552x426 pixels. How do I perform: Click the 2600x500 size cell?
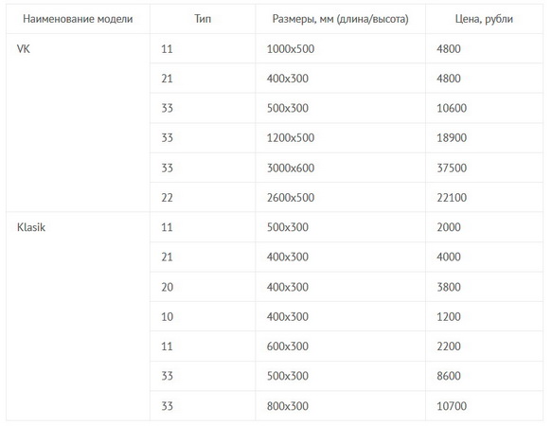(341, 197)
